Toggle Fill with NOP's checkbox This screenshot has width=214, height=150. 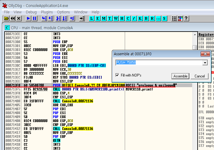117,75
